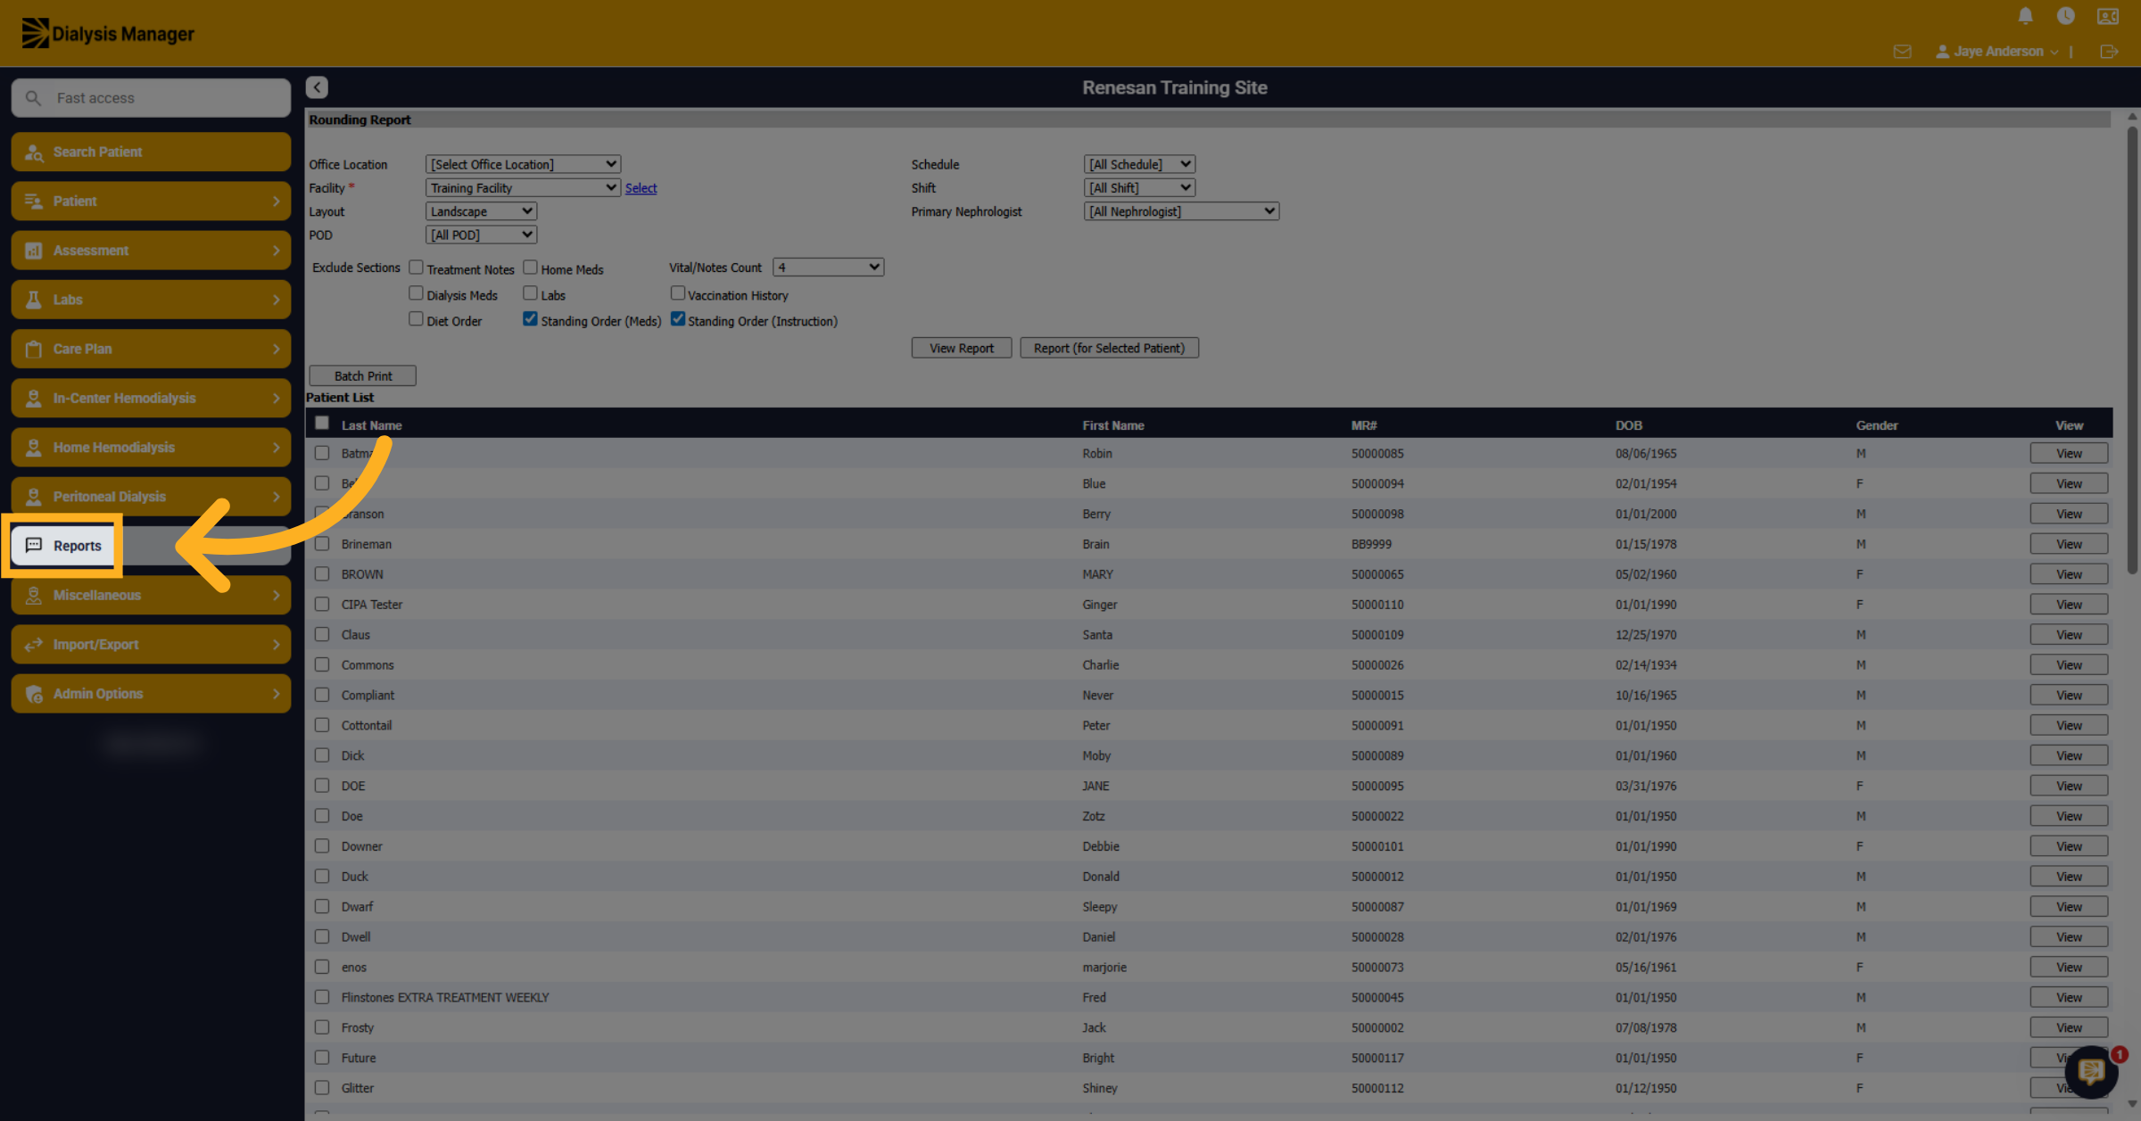Open the contact card icon in header
This screenshot has height=1121, width=2141.
pyautogui.click(x=2108, y=16)
